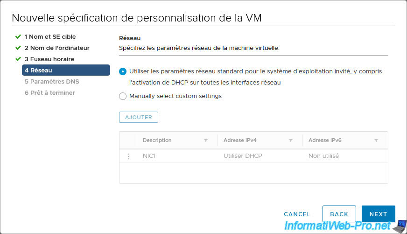Open the NIC1 row actions menu icon
The height and width of the screenshot is (234, 407).
(x=129, y=156)
